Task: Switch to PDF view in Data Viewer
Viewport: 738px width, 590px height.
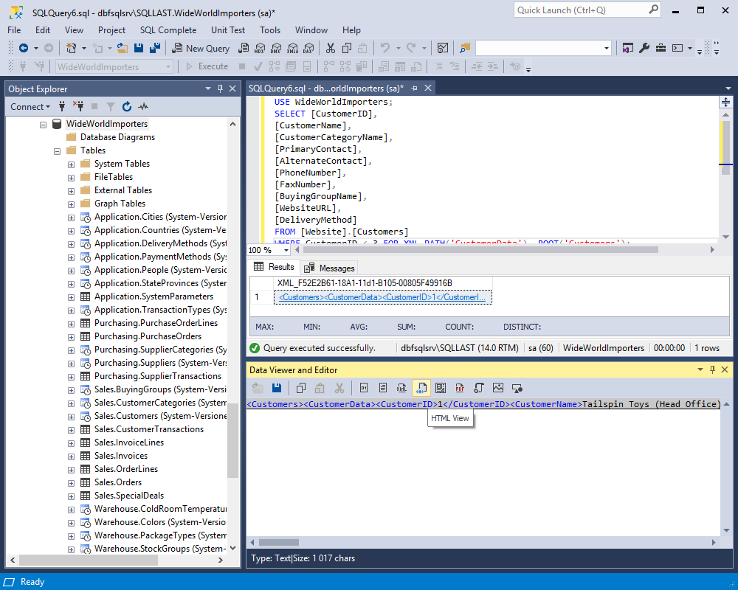Action: point(461,387)
